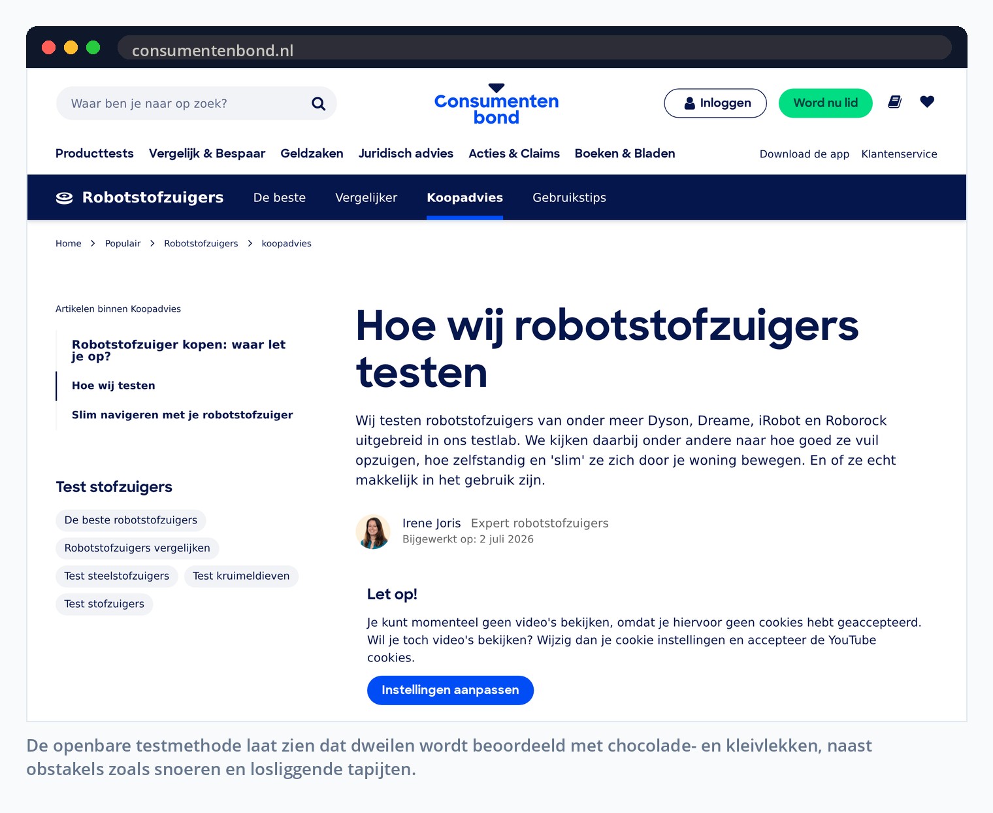Go to Populair breadcrumb
This screenshot has width=993, height=813.
123,243
